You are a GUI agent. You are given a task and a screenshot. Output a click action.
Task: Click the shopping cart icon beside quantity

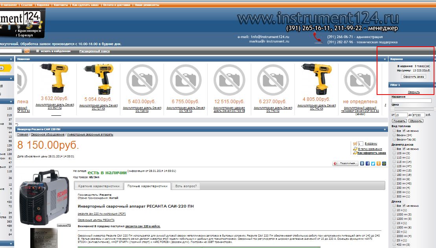[355, 143]
